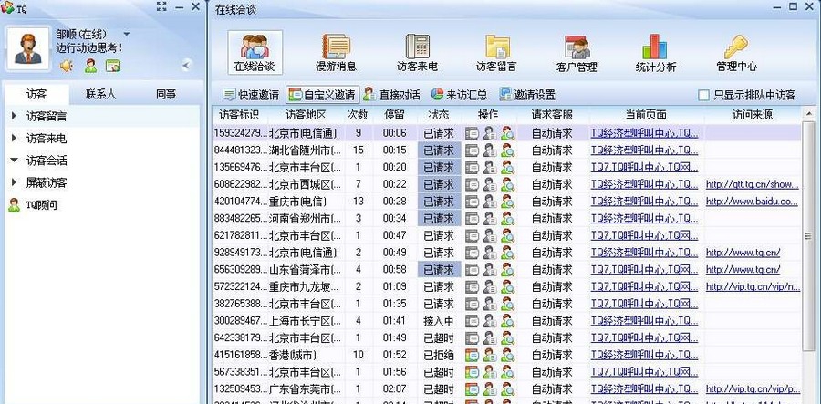Click invite icon in 香港(城市) row

(472, 356)
